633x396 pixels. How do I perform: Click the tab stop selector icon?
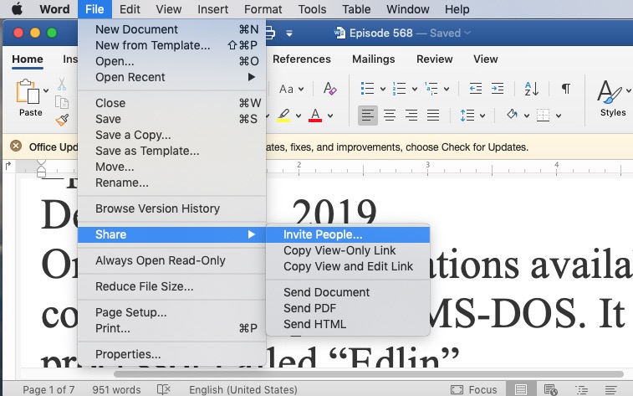[x=8, y=165]
